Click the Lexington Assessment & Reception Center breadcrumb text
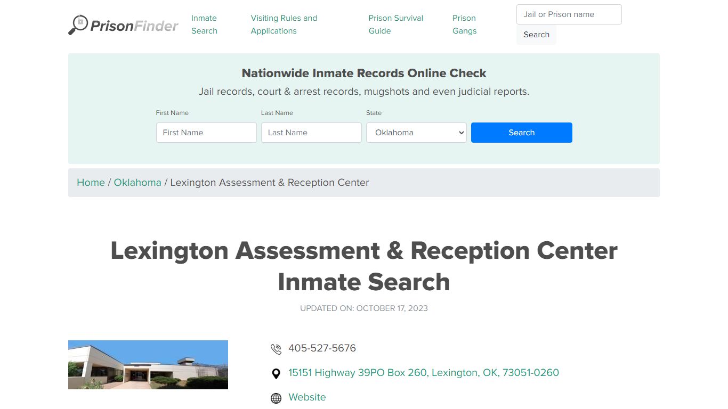 tap(270, 182)
